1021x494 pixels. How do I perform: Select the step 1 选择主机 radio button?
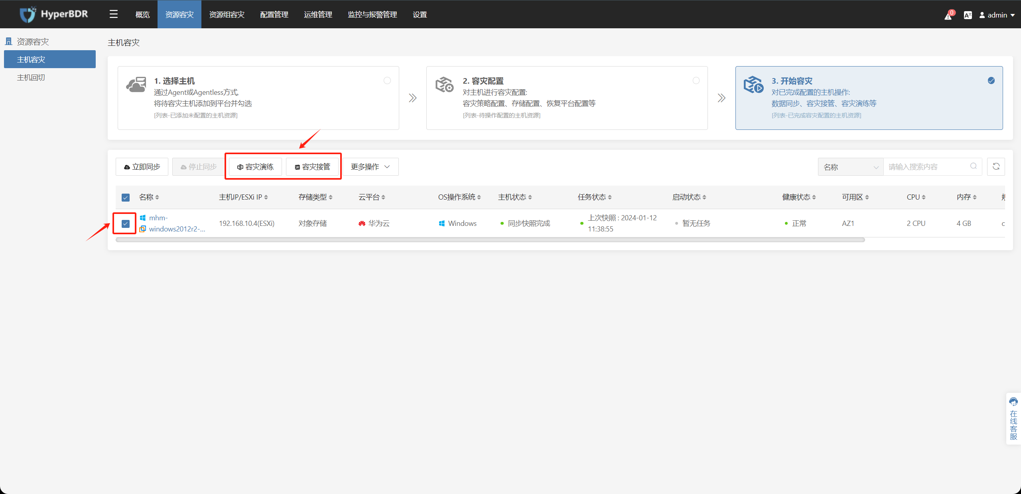click(387, 80)
